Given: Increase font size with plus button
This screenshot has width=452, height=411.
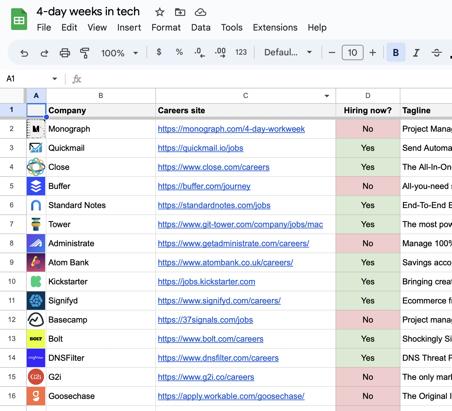Looking at the screenshot, I should (373, 52).
